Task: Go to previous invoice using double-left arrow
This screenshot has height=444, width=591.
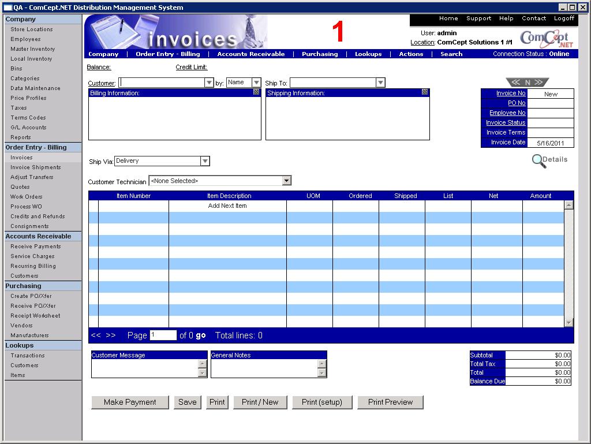Action: pos(516,82)
